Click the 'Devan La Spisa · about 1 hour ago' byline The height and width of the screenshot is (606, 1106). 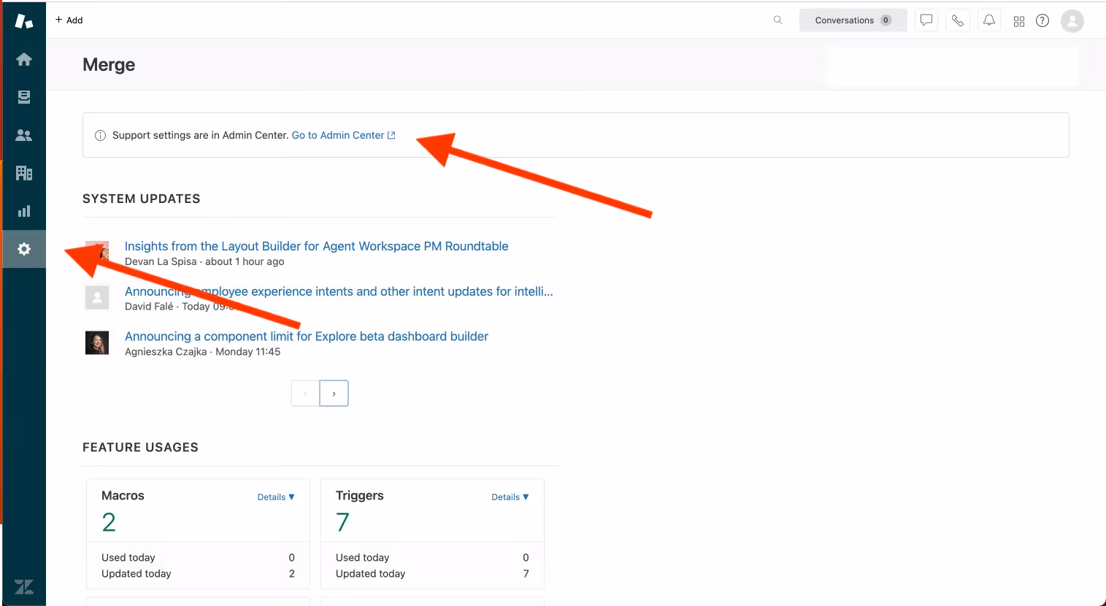click(204, 261)
